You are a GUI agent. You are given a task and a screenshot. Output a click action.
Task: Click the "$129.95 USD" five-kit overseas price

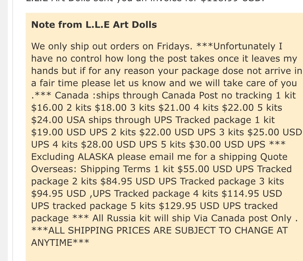pyautogui.click(x=189, y=206)
